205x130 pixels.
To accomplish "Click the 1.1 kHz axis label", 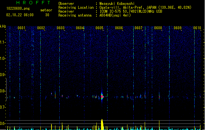I will tap(3, 42).
